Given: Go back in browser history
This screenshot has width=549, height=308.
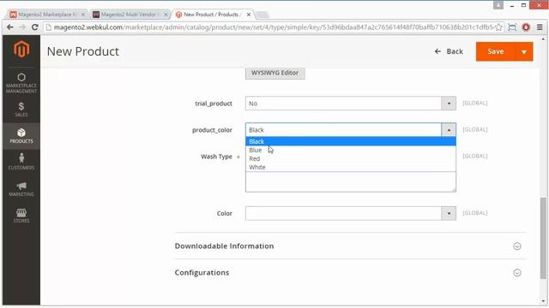Looking at the screenshot, I should (9, 27).
